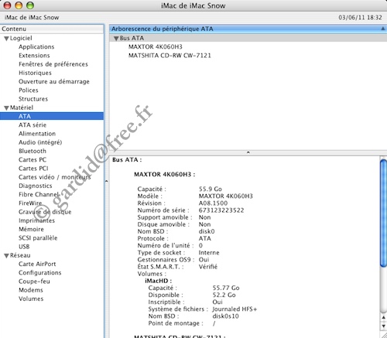Click the sort arrow in ATA header
The image size is (387, 338).
[x=383, y=29]
